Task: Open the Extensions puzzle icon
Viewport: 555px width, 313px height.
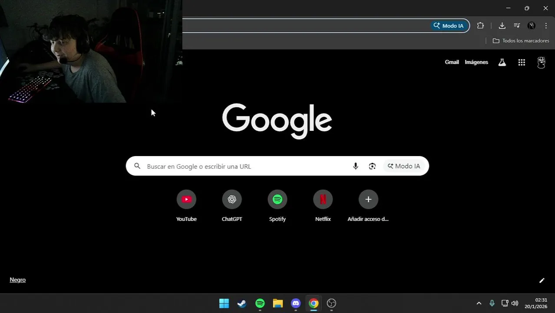Action: pyautogui.click(x=480, y=26)
